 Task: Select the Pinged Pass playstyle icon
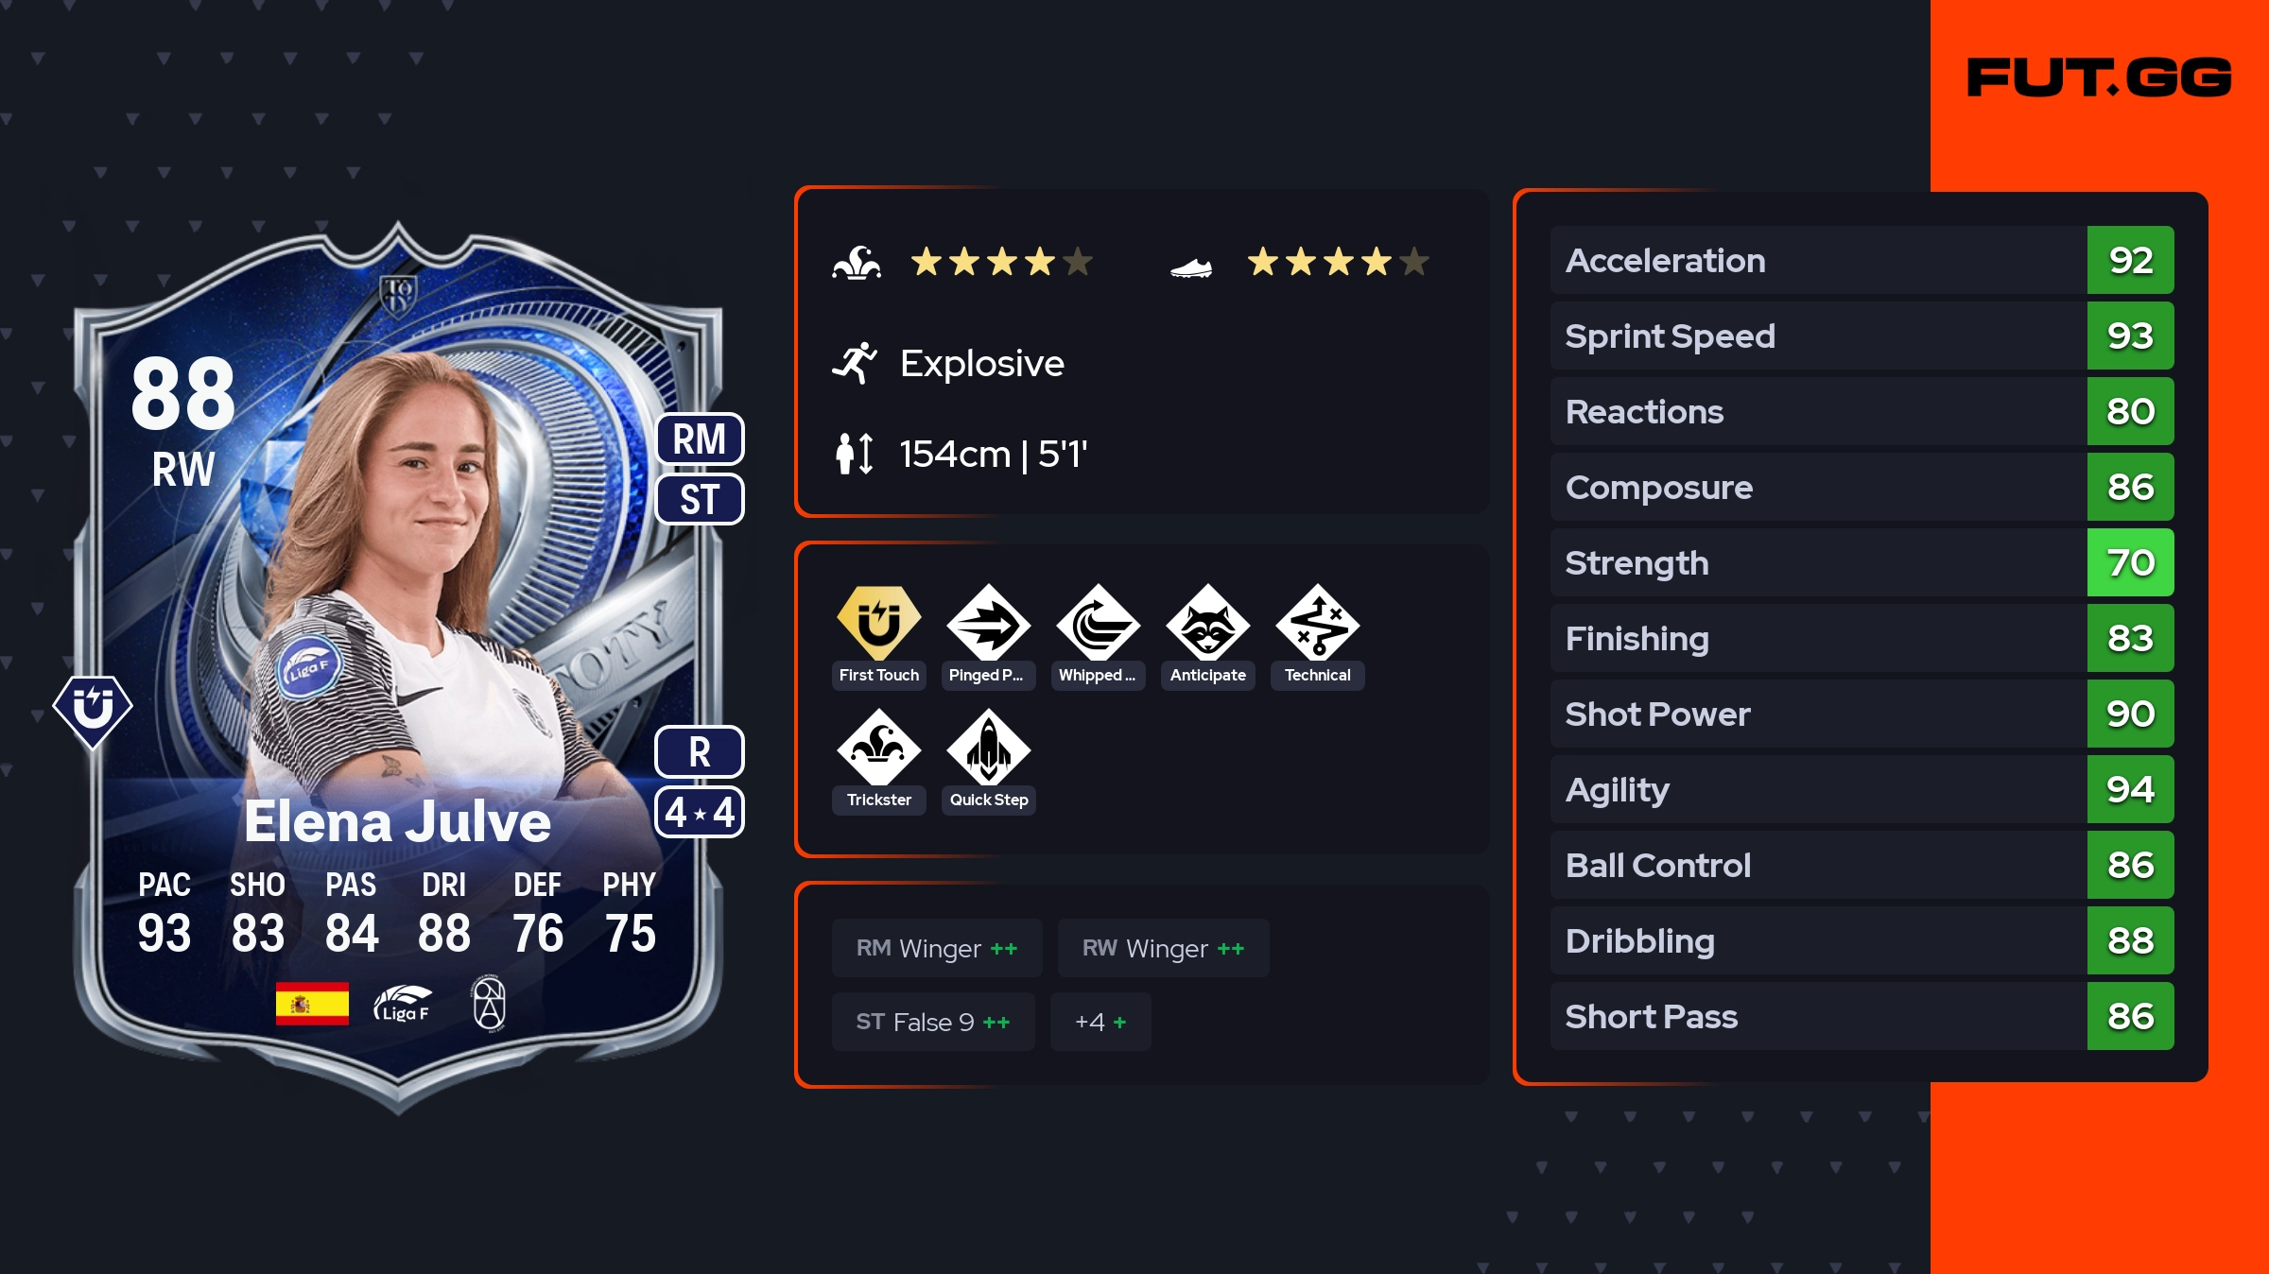click(x=988, y=623)
